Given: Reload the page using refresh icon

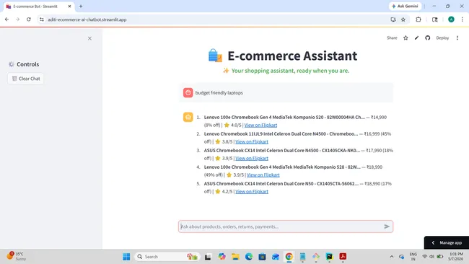Looking at the screenshot, I should click(x=29, y=19).
